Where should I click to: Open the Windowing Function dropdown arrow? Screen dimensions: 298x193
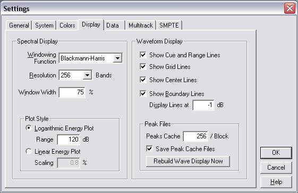117,58
